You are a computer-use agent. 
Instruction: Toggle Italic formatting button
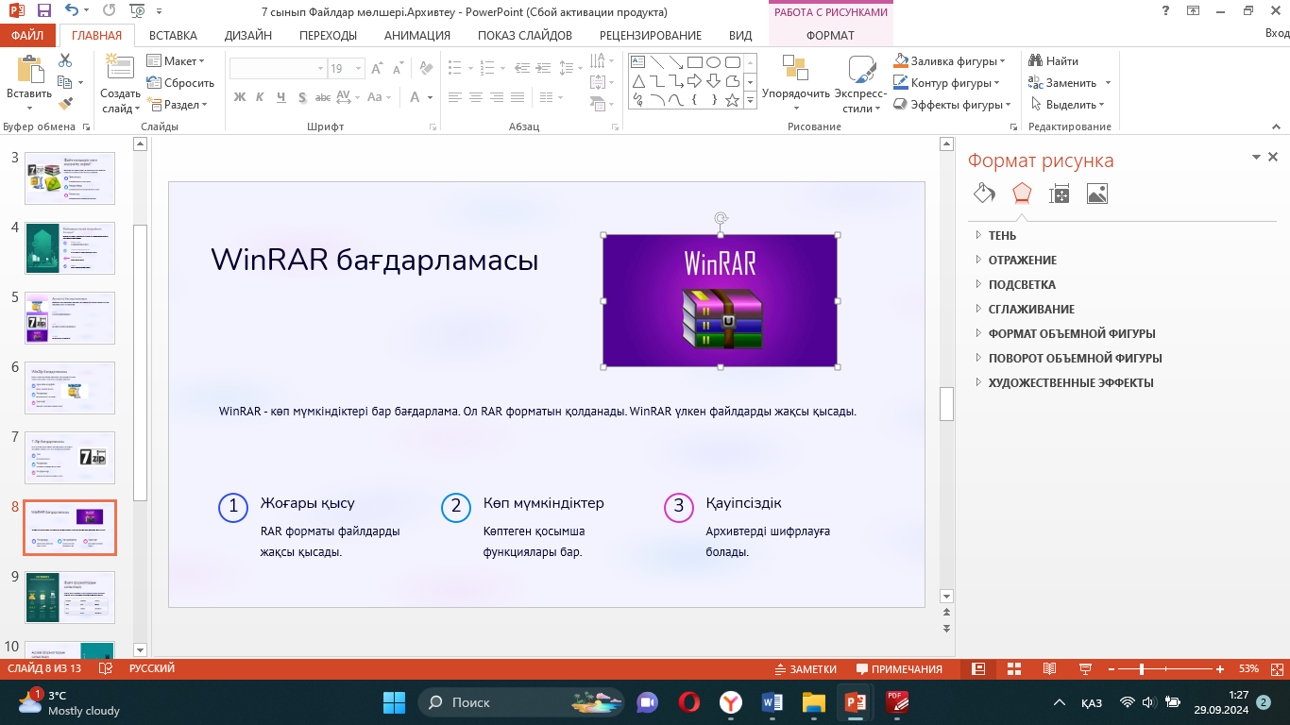tap(260, 97)
